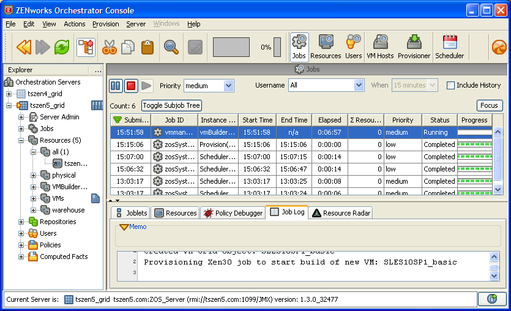Select the Computed Facts tree item

click(x=58, y=257)
